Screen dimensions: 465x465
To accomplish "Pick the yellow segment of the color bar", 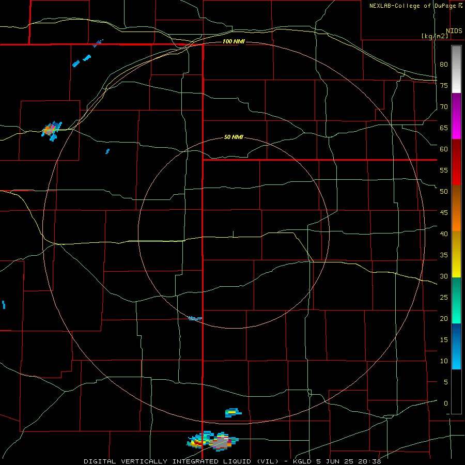I will 456,255.
